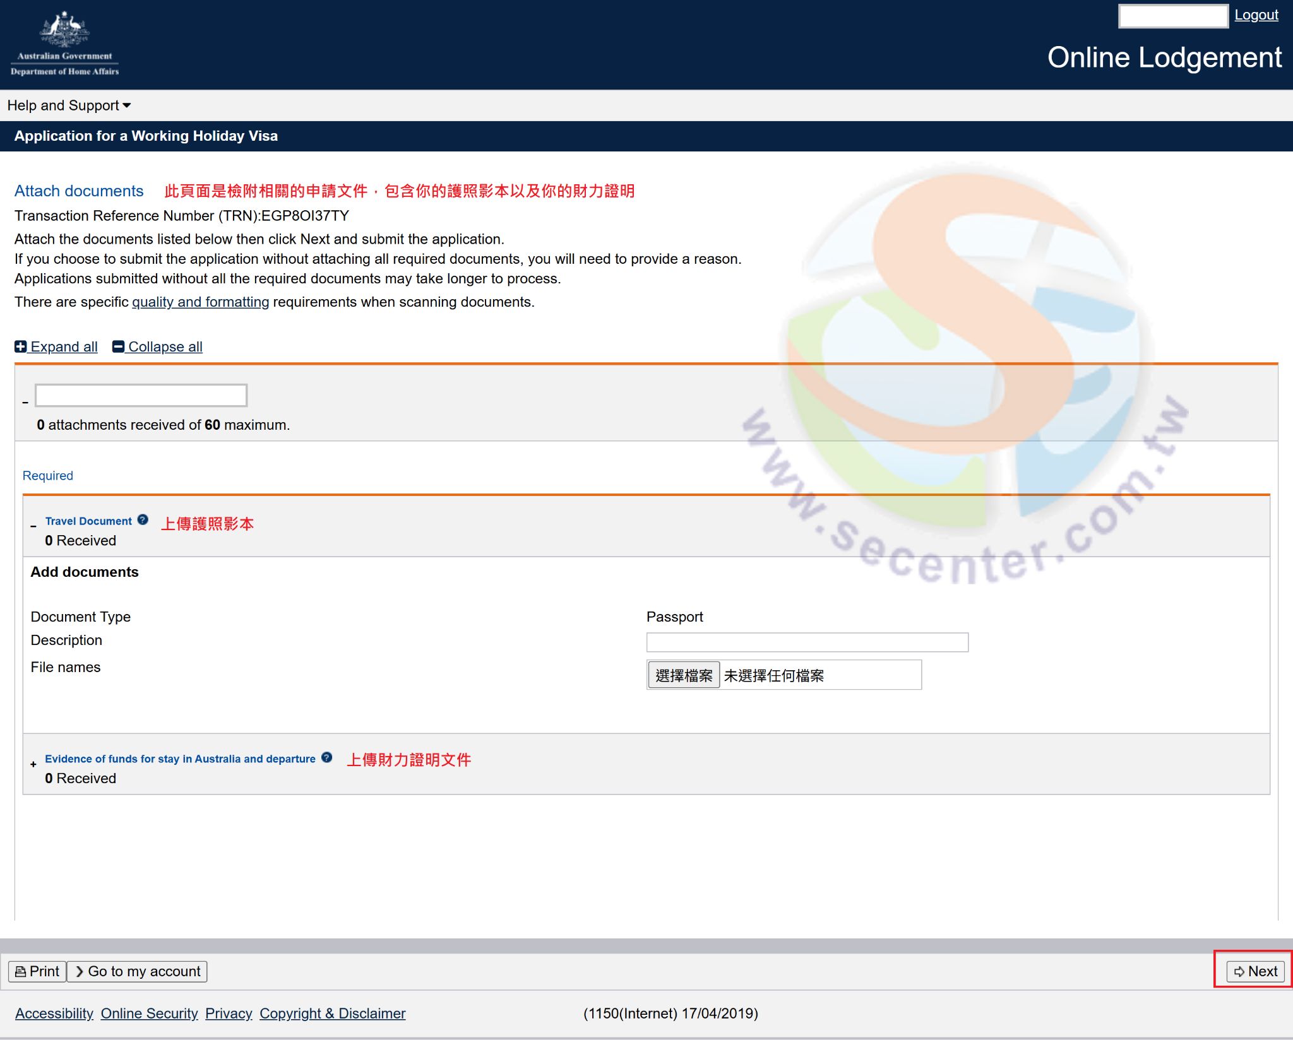Click the Online Lodgement header text

[1164, 57]
